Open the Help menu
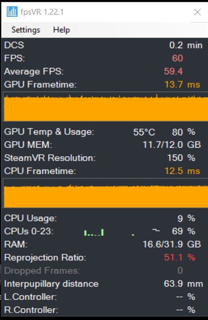The height and width of the screenshot is (320, 208). [61, 30]
